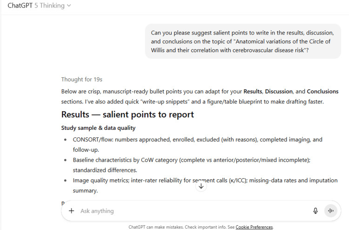Screen dimensions: 349x230
Task: Jump to latest with the down-arrow button
Action: point(201,186)
